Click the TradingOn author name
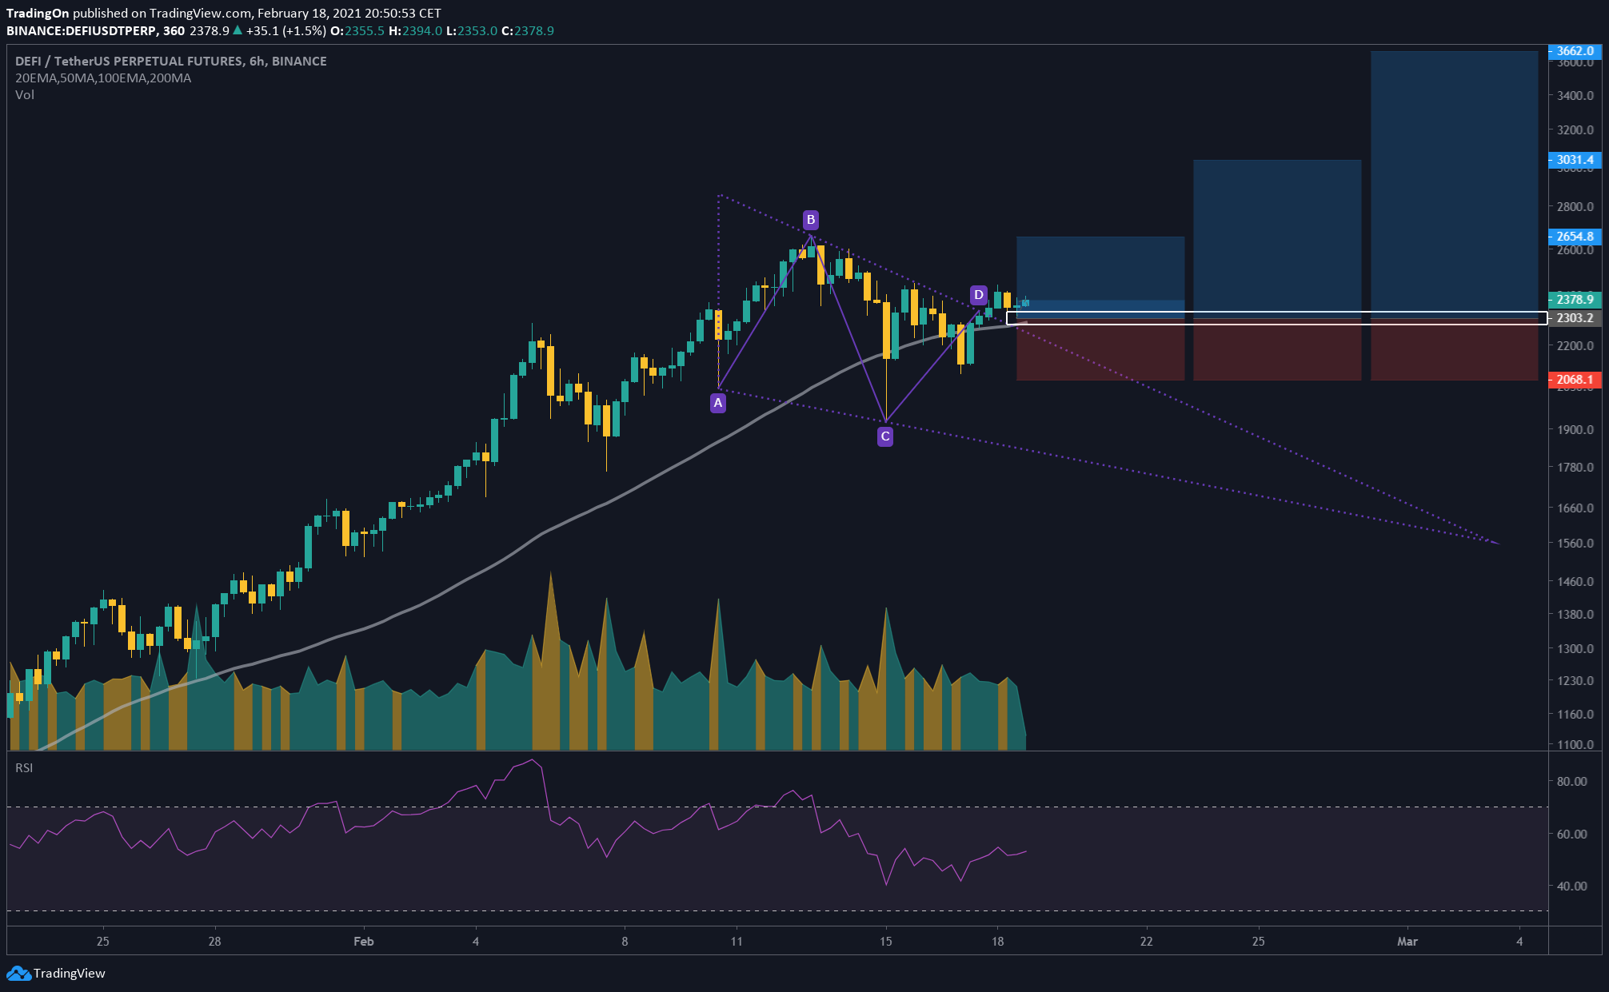1609x992 pixels. (x=38, y=14)
